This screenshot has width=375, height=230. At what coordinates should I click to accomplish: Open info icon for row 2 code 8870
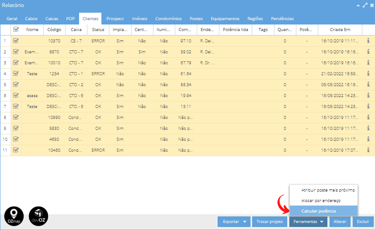coord(368,52)
